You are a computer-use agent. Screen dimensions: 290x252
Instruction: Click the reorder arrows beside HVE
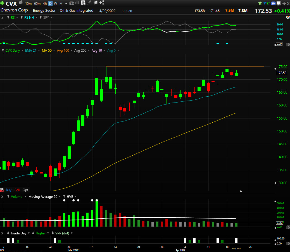click(64, 196)
